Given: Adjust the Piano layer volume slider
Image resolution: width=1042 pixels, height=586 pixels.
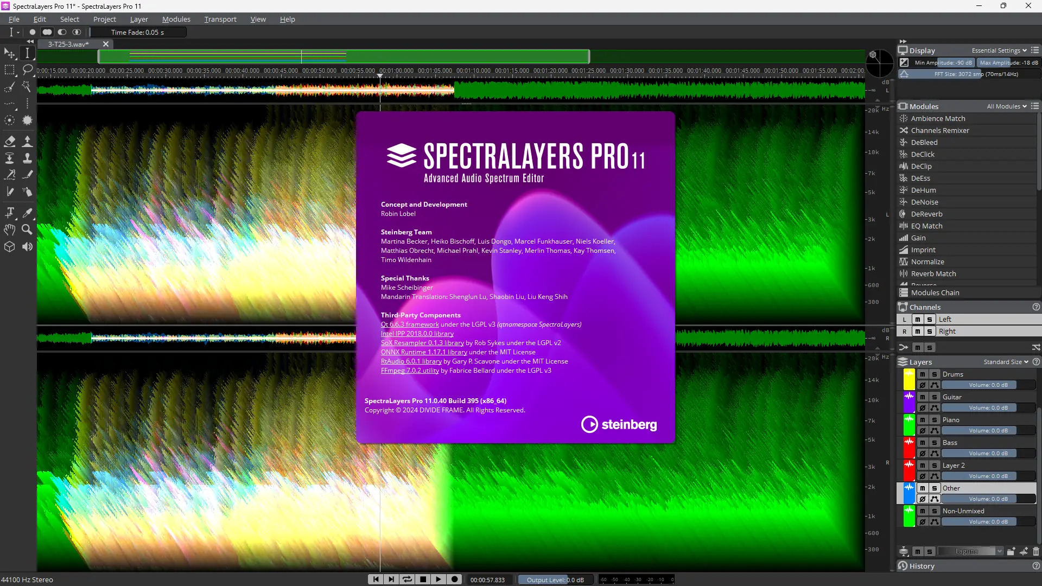Looking at the screenshot, I should (x=988, y=431).
